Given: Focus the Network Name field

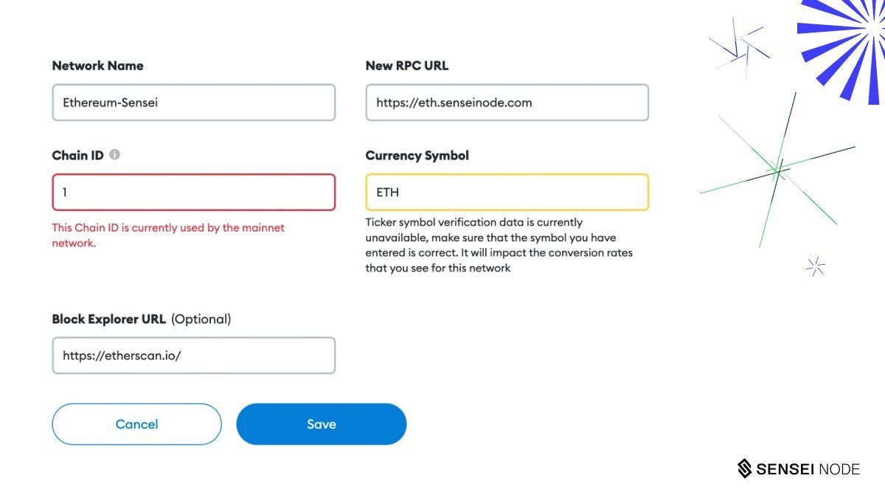Looking at the screenshot, I should [194, 103].
